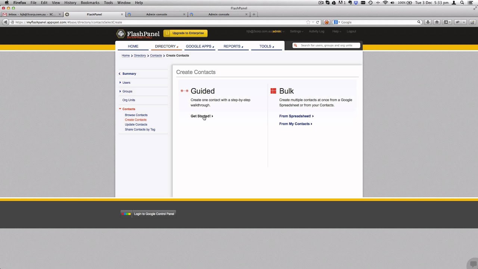Open the Firefox downloads arrow icon

point(428,22)
